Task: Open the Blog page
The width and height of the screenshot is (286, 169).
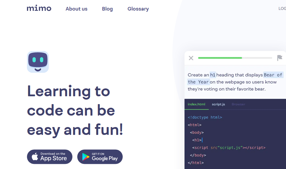Action: pyautogui.click(x=107, y=9)
